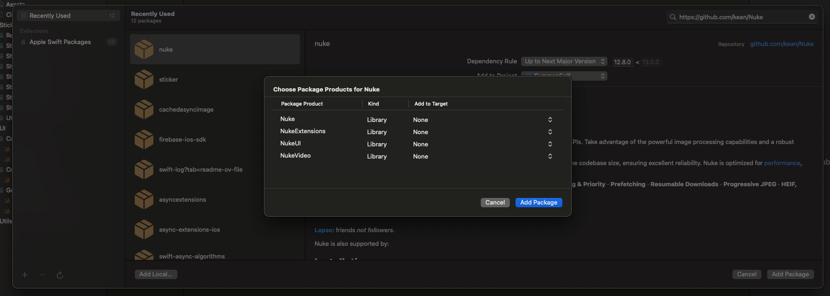Open target dropdown for NukeUI product
The width and height of the screenshot is (830, 296).
(550, 144)
